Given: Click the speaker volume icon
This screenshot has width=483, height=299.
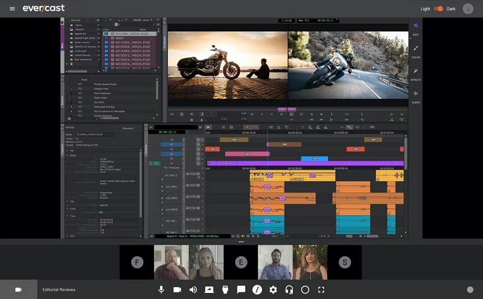Looking at the screenshot, I should 193,289.
